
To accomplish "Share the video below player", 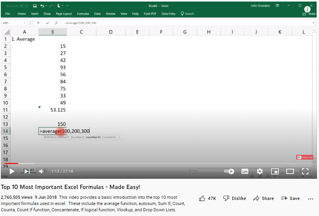I will (x=264, y=198).
